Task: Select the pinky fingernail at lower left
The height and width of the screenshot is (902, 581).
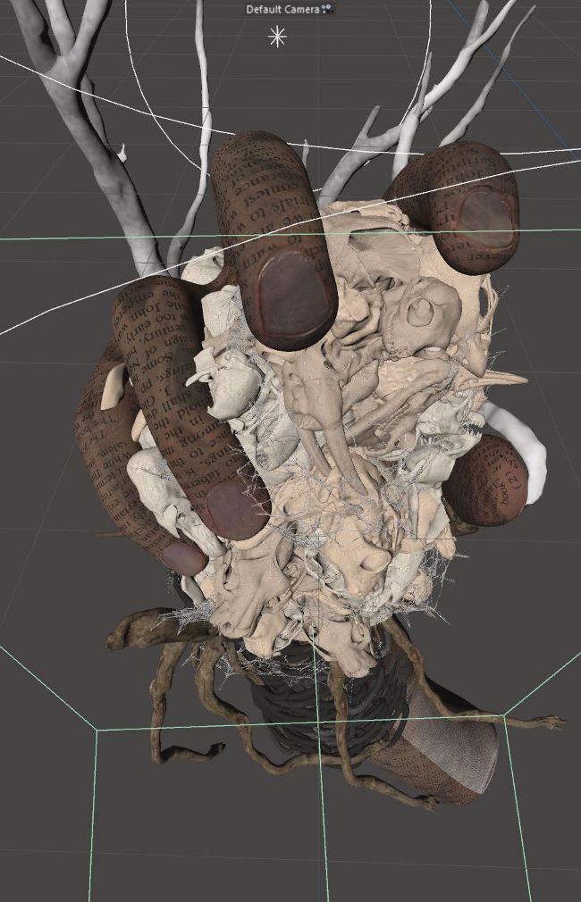Action: tap(185, 559)
